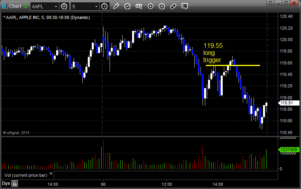Viewport: 301px width, 189px height.
Task: Open the symbol settings gear menu
Action: coord(64,6)
